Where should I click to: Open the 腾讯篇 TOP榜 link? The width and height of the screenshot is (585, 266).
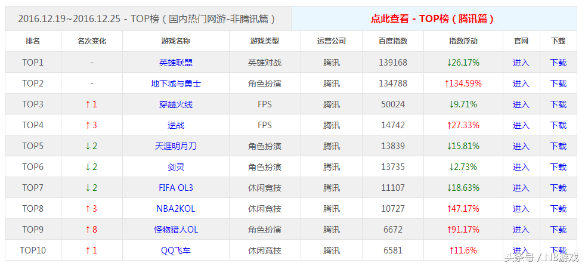(x=432, y=18)
